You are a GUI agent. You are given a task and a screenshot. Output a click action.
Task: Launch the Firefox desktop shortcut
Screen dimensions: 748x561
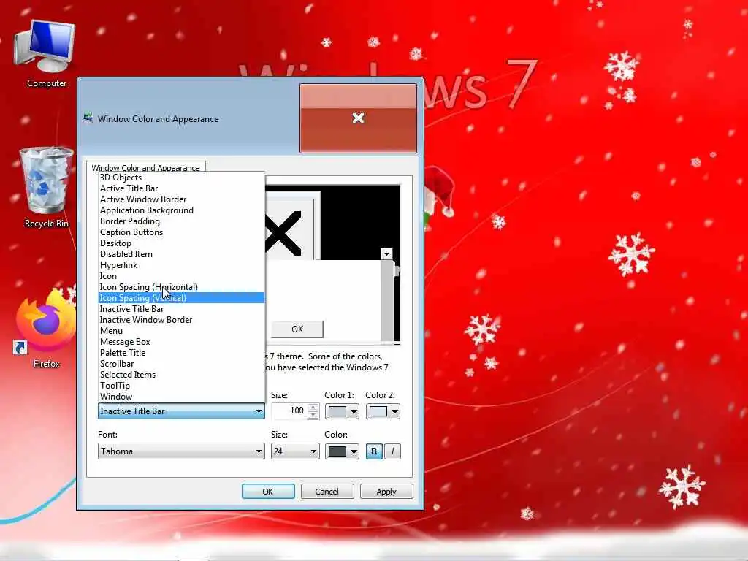tap(46, 329)
